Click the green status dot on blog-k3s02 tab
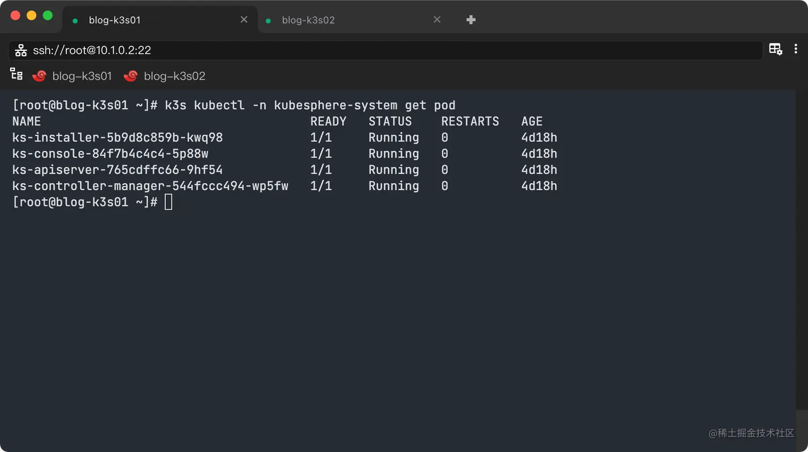808x452 pixels. click(x=268, y=21)
